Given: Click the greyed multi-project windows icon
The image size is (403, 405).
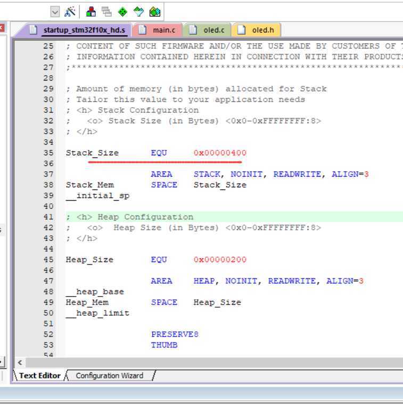Looking at the screenshot, I should click(106, 12).
